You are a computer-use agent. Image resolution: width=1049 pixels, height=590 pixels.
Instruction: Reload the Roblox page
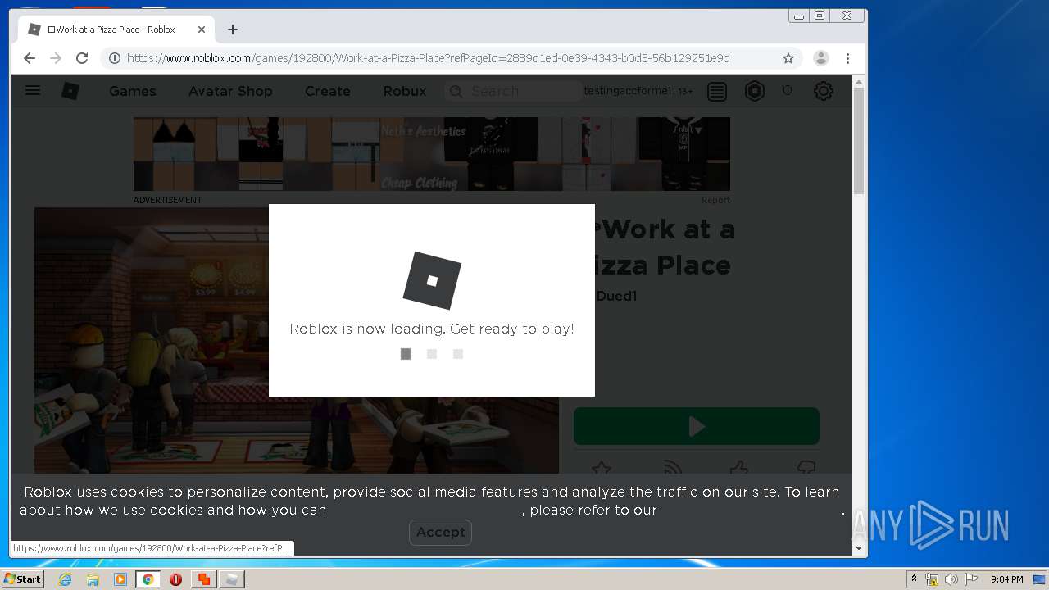pos(82,58)
